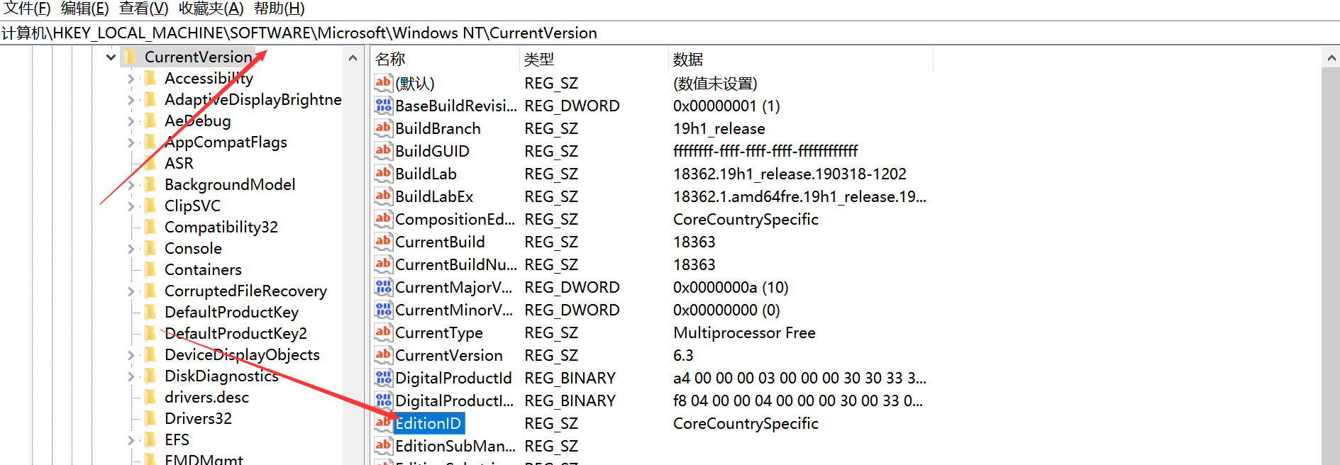Expand the Accessibility key
Viewport: 1340px width, 465px height.
[131, 79]
